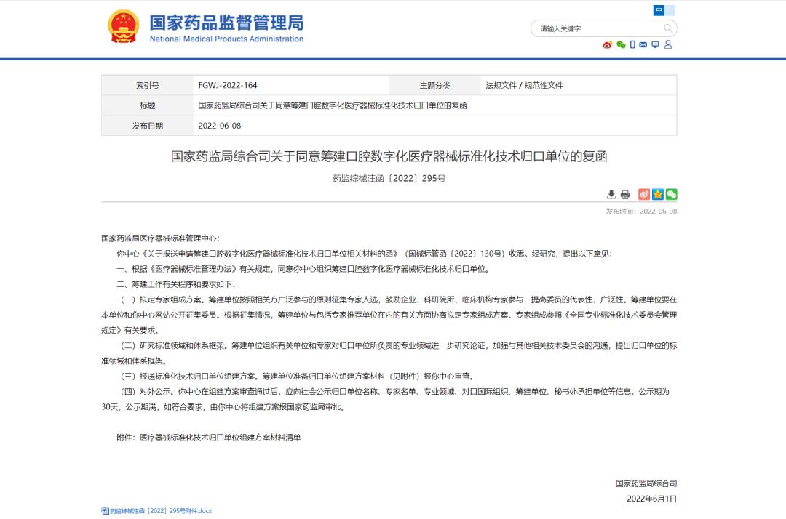
Task: Open the favorite star share icon
Action: click(657, 194)
